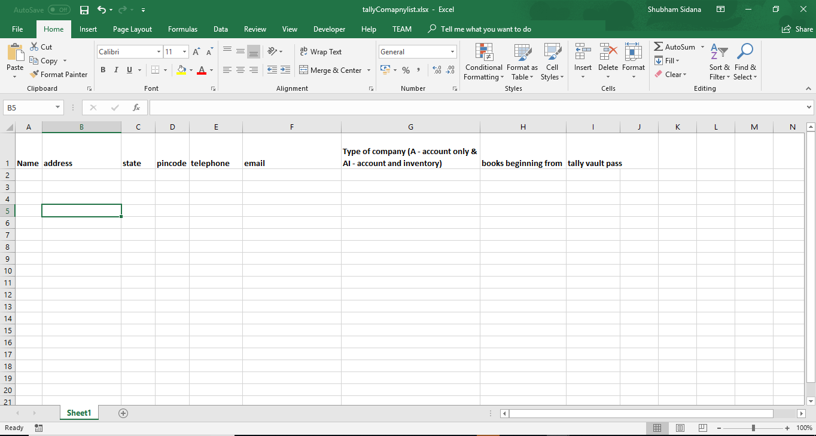816x436 pixels.
Task: Expand the Calibri font name dropdown
Action: click(159, 52)
